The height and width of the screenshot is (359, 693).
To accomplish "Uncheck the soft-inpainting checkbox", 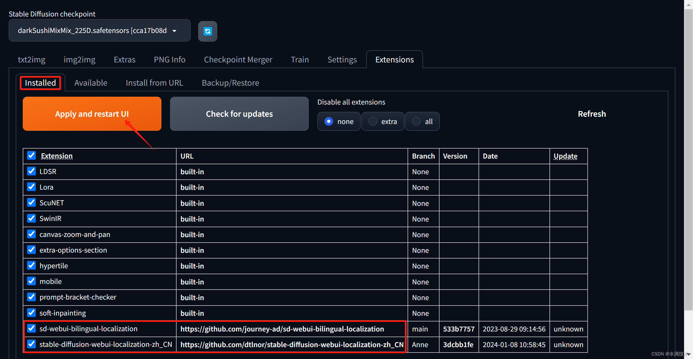I will click(x=31, y=313).
